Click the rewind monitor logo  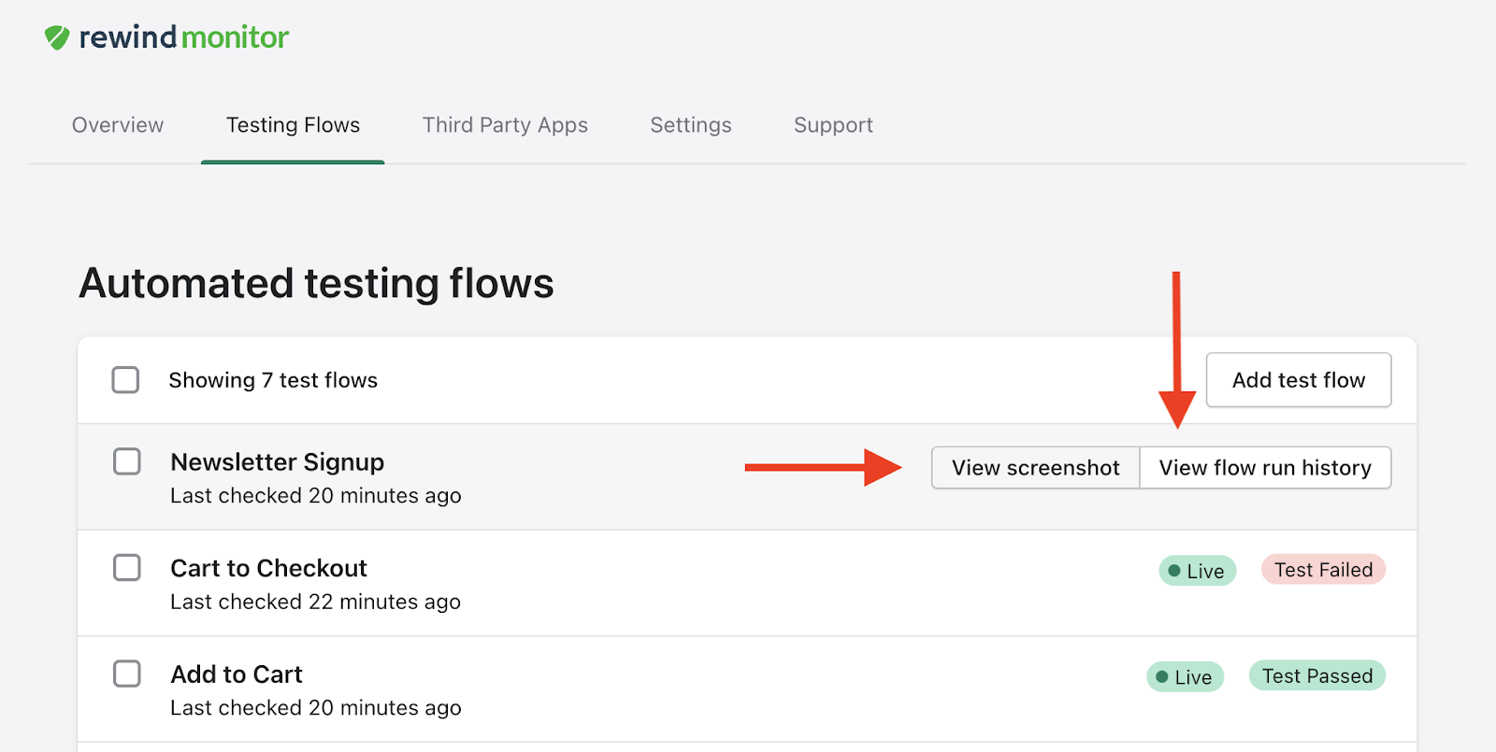pos(165,36)
